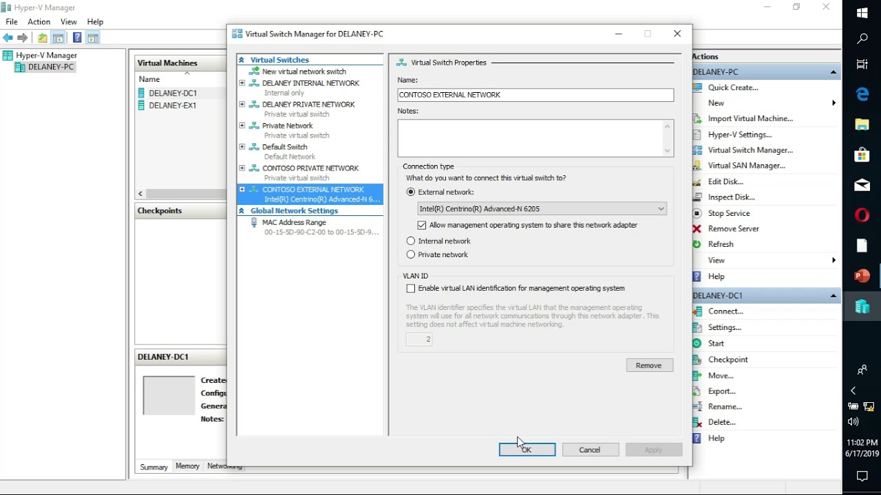Click the Back arrow in Hyper-V Manager toolbar
Viewport: 881px width, 495px height.
tap(8, 38)
